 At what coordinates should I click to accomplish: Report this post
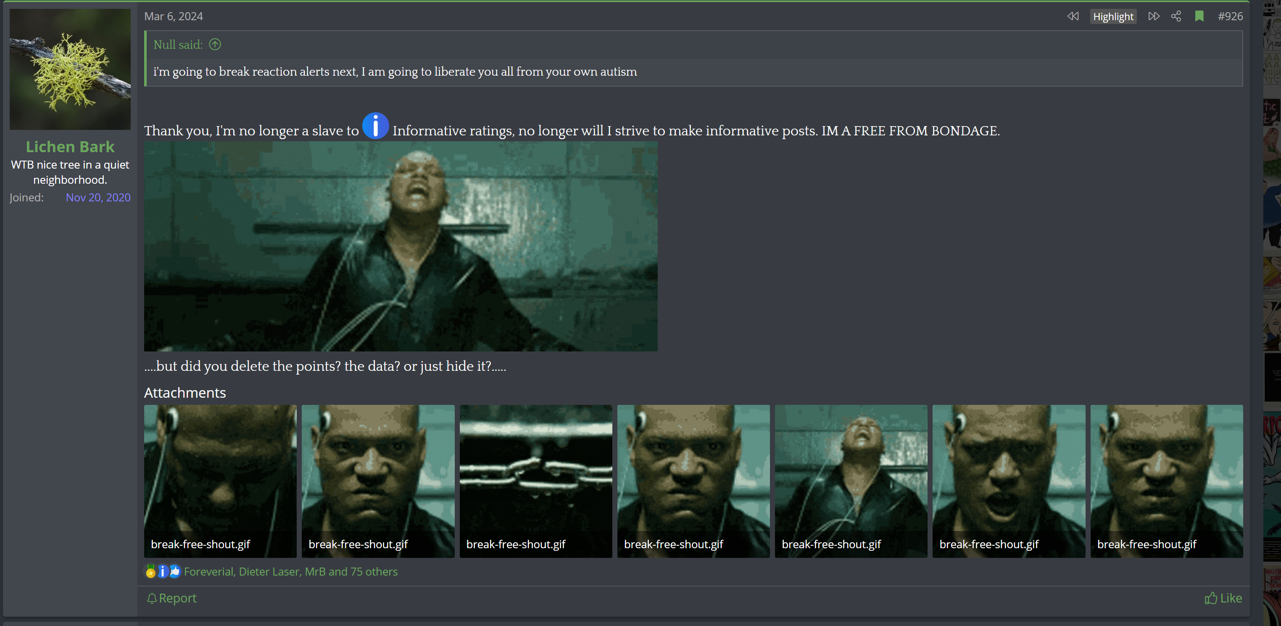[x=171, y=598]
